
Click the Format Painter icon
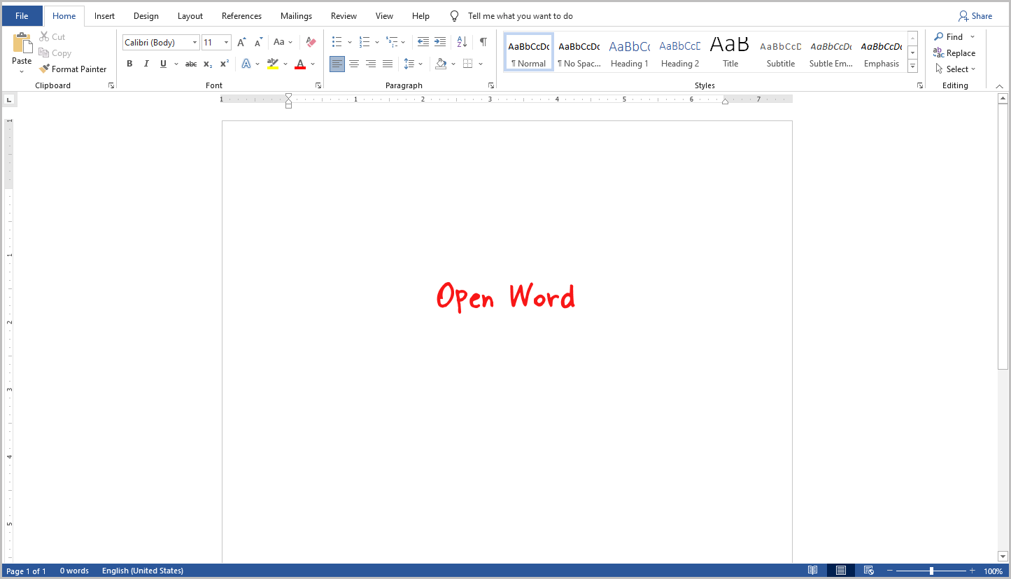pyautogui.click(x=44, y=69)
